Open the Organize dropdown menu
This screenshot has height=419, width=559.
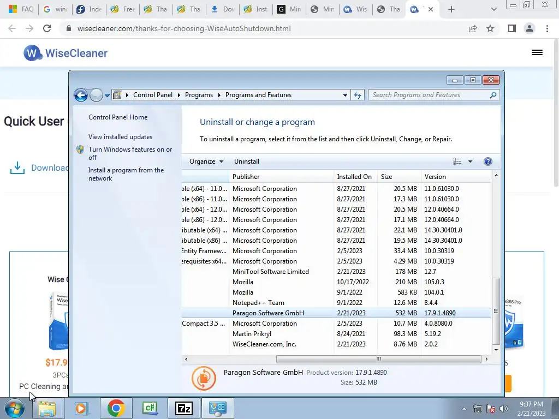pyautogui.click(x=206, y=161)
